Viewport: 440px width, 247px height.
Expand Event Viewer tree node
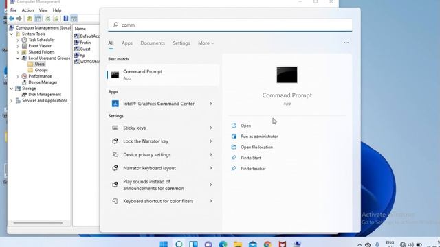[x=18, y=46]
